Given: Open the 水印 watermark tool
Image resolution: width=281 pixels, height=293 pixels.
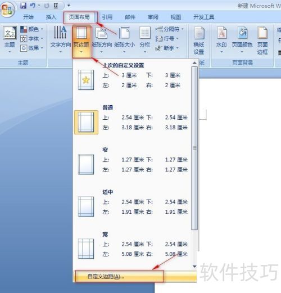Looking at the screenshot, I should tap(221, 40).
